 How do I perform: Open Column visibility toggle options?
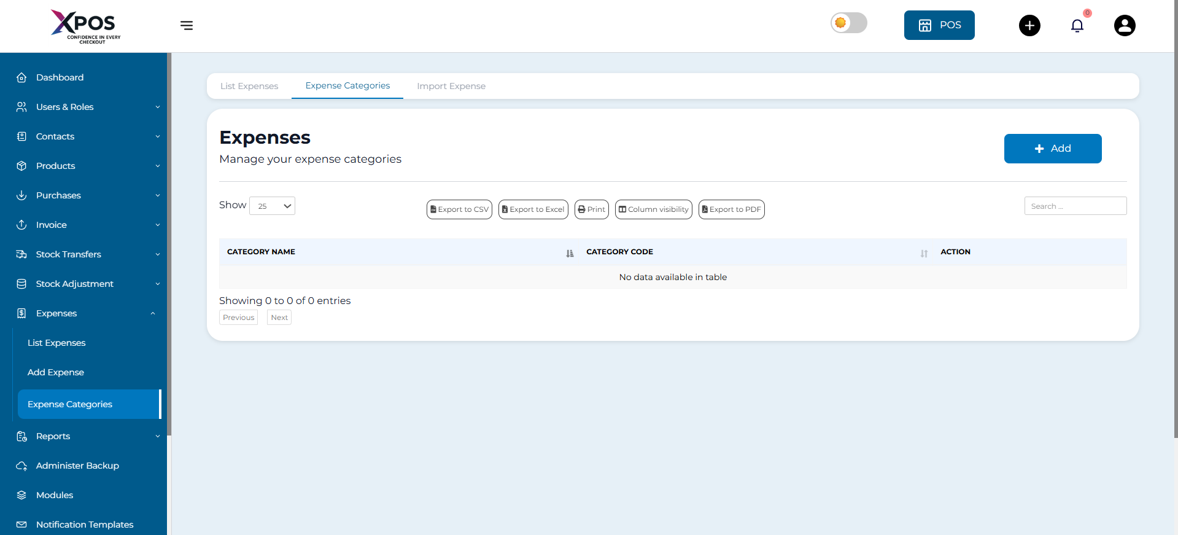point(653,209)
